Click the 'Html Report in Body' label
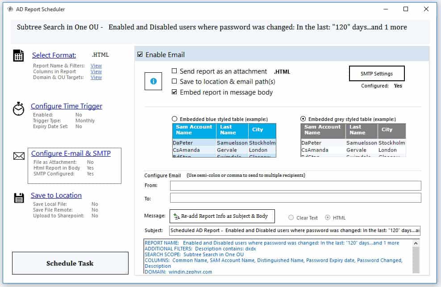Image resolution: width=441 pixels, height=287 pixels. [x=57, y=168]
